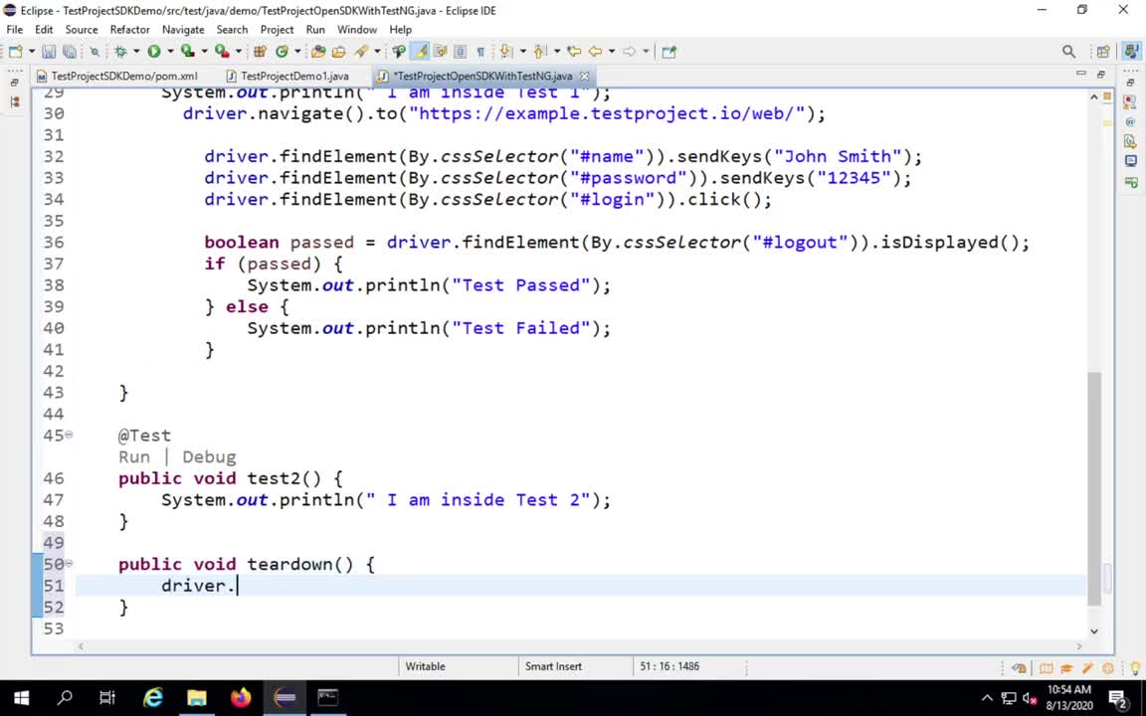Click the Save All toolbar icon
Image resolution: width=1146 pixels, height=716 pixels.
pos(70,51)
